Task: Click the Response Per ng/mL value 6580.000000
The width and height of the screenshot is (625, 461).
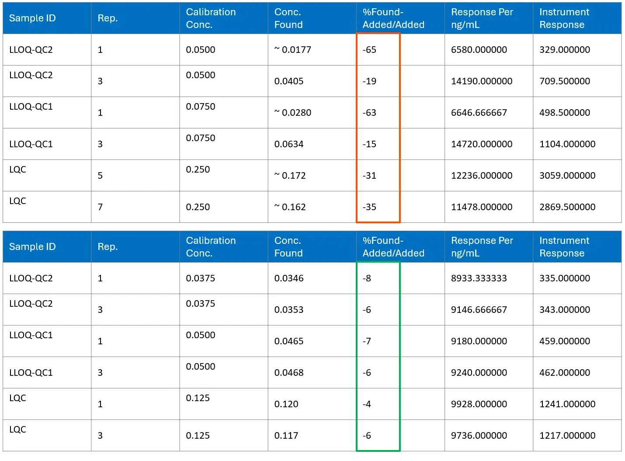Action: [x=479, y=50]
